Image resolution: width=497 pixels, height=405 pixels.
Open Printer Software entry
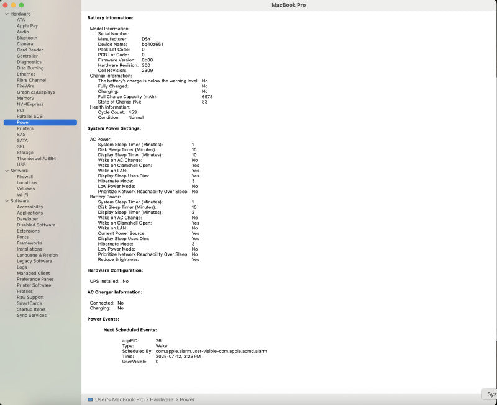34,285
